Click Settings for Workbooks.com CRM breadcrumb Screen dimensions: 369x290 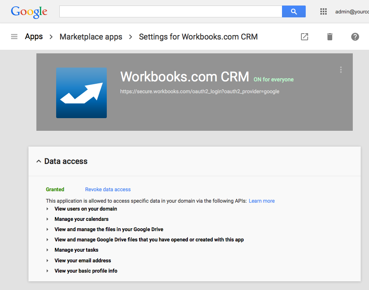198,37
